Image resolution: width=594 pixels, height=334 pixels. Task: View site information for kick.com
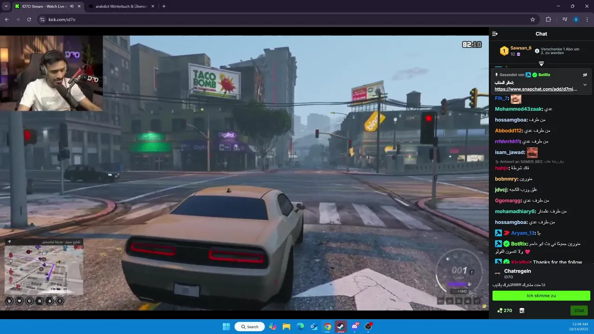tap(42, 19)
